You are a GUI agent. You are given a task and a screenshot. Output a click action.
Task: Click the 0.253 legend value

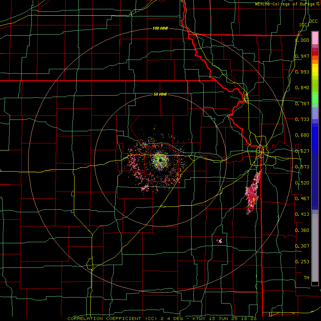click(x=302, y=262)
